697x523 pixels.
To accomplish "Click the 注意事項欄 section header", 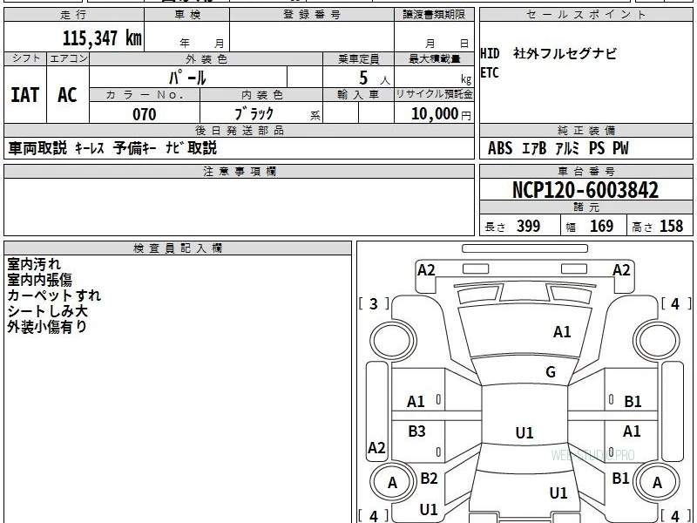I will 239,172.
